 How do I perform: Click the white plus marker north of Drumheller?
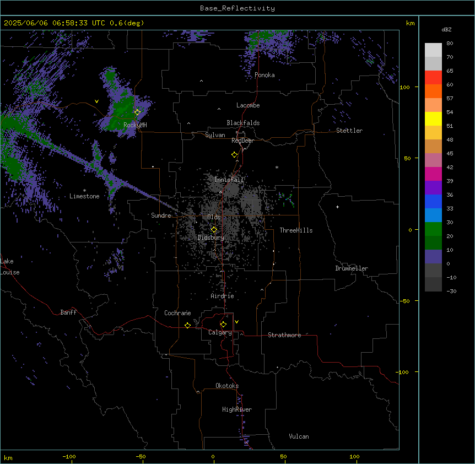pyautogui.click(x=337, y=207)
